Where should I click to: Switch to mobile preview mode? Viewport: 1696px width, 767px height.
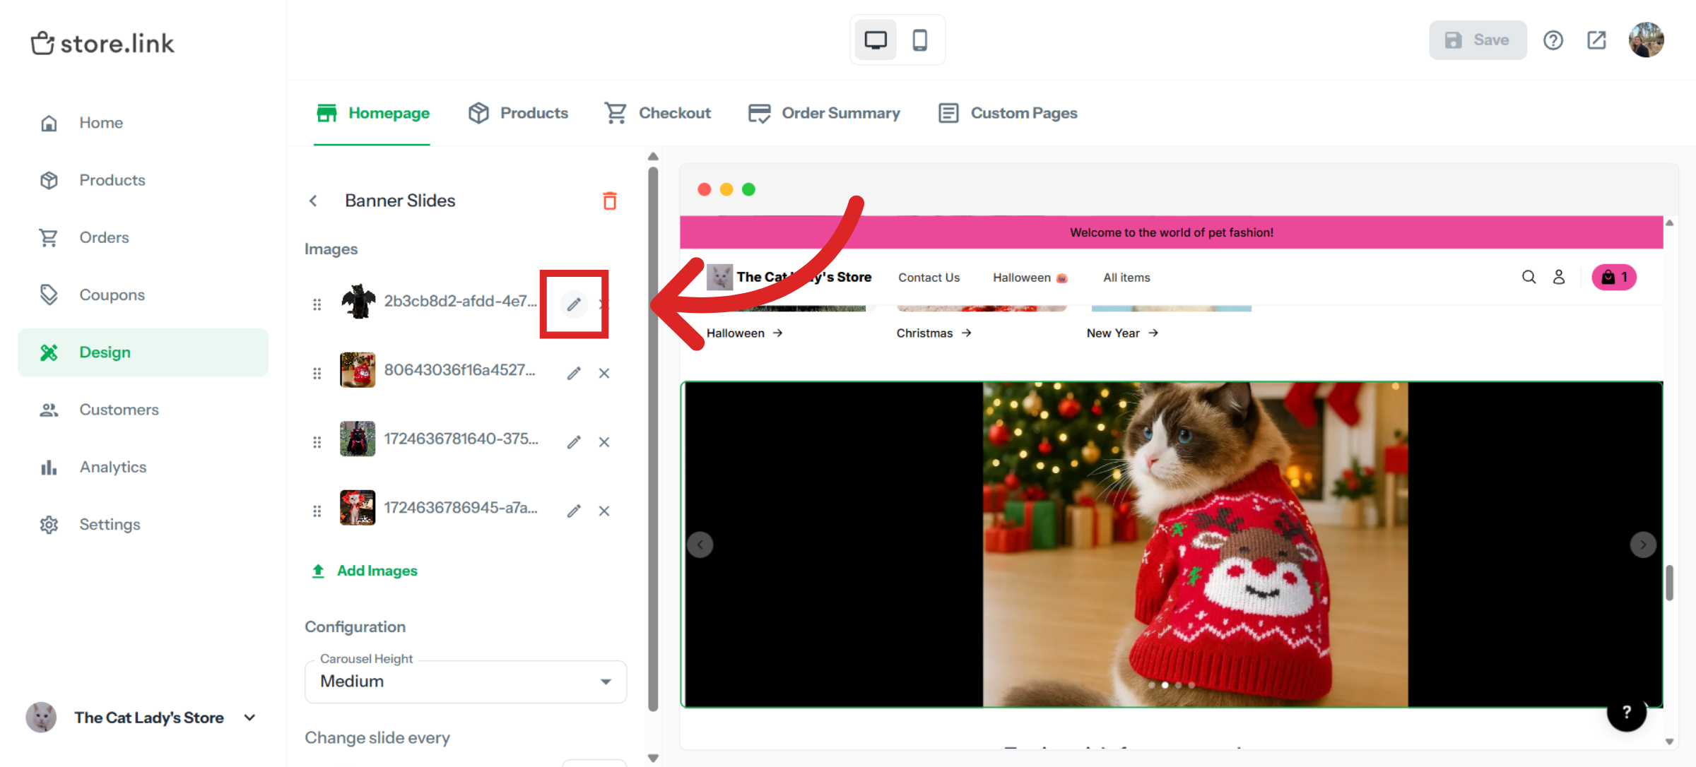[919, 40]
